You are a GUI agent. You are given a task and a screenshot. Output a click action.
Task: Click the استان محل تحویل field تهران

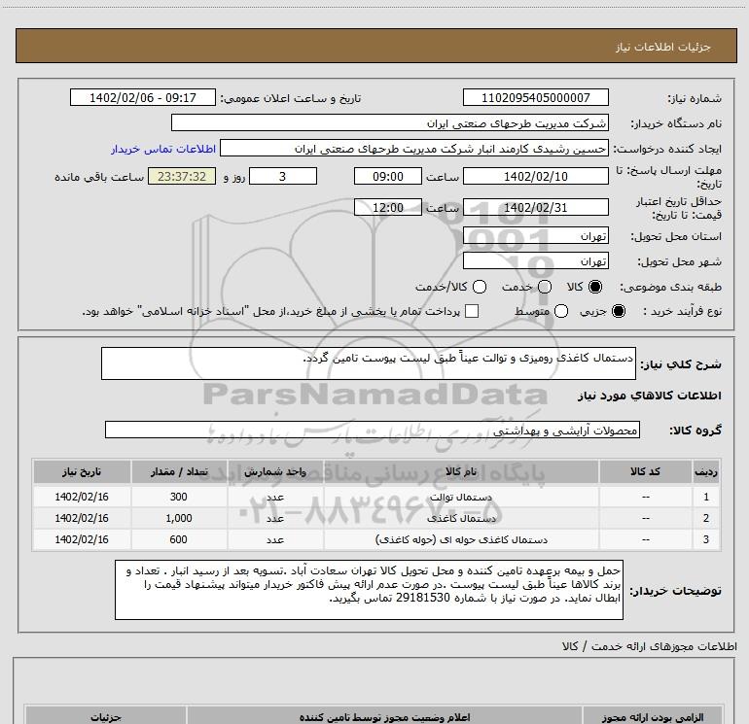(535, 236)
